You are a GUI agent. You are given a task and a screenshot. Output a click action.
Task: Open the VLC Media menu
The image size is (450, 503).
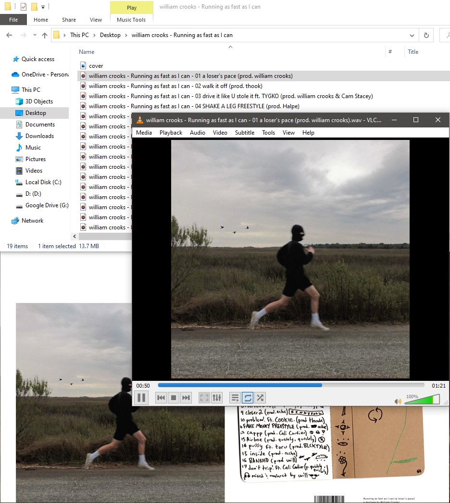[144, 133]
